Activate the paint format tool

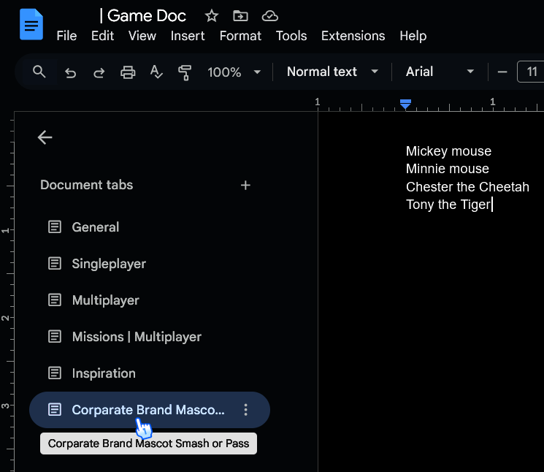pos(185,72)
